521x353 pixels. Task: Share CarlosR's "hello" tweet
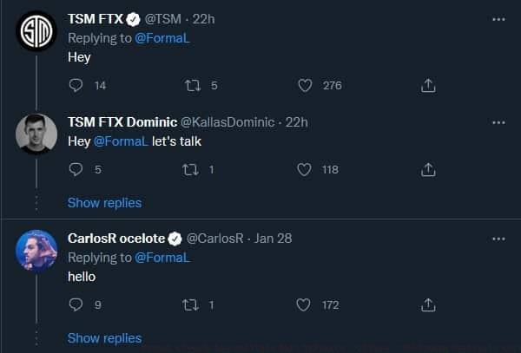427,304
